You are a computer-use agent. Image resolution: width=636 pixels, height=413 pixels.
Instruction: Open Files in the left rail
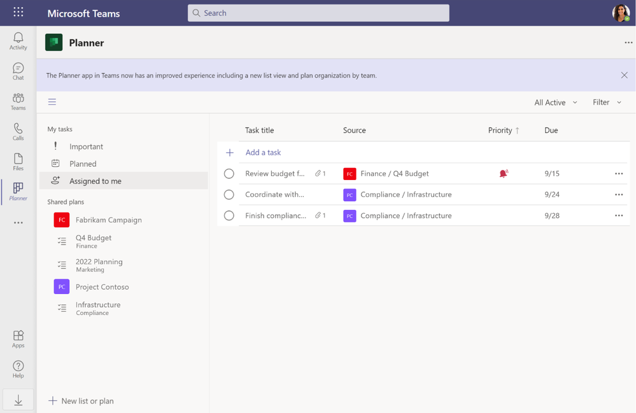tap(18, 162)
